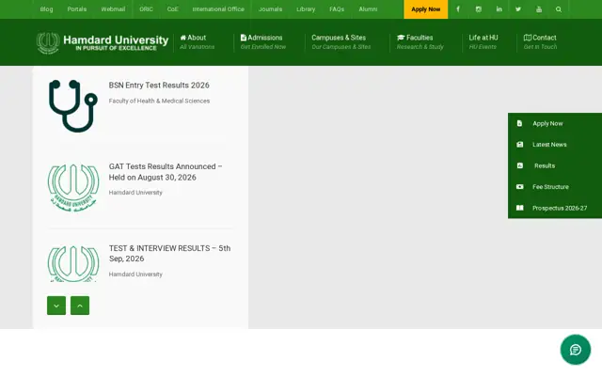Open the CoE link
The width and height of the screenshot is (602, 376).
[172, 9]
